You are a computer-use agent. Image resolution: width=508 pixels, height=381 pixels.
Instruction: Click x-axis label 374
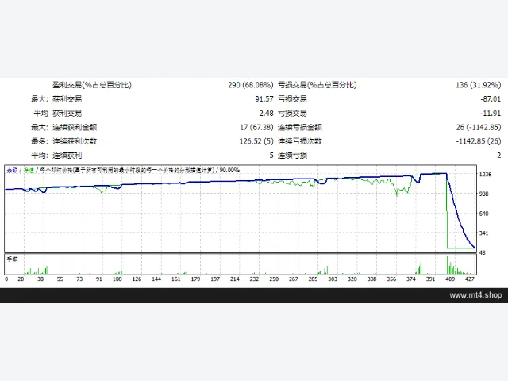pos(411,279)
